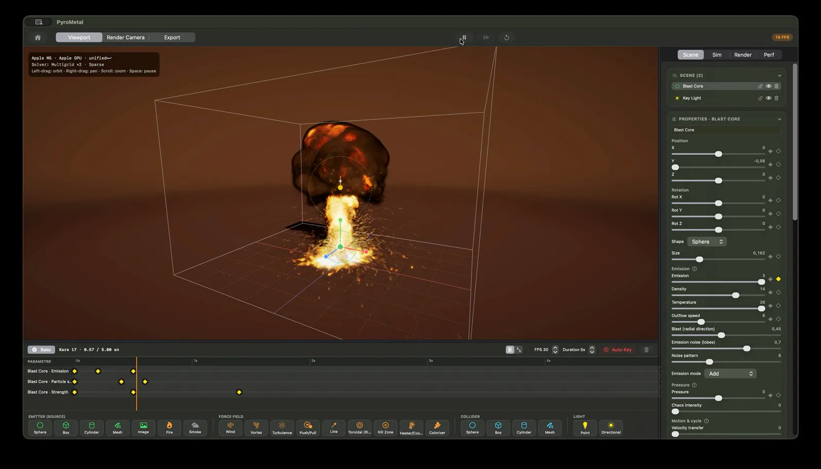
Task: Add a Point light
Action: [585, 427]
